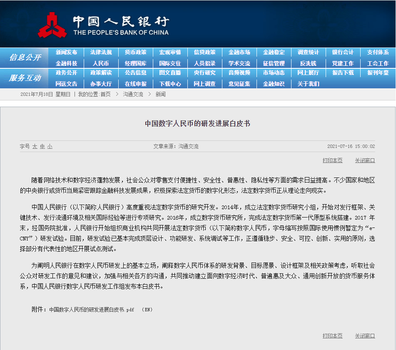Go to 经理国库 section
The height and width of the screenshot is (350, 396).
(135, 63)
